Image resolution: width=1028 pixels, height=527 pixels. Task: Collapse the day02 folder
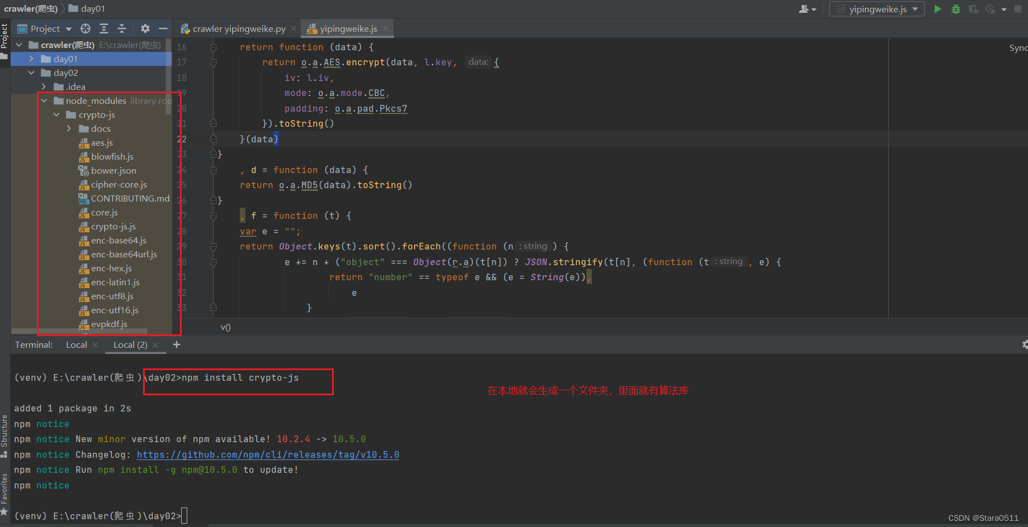pyautogui.click(x=32, y=73)
